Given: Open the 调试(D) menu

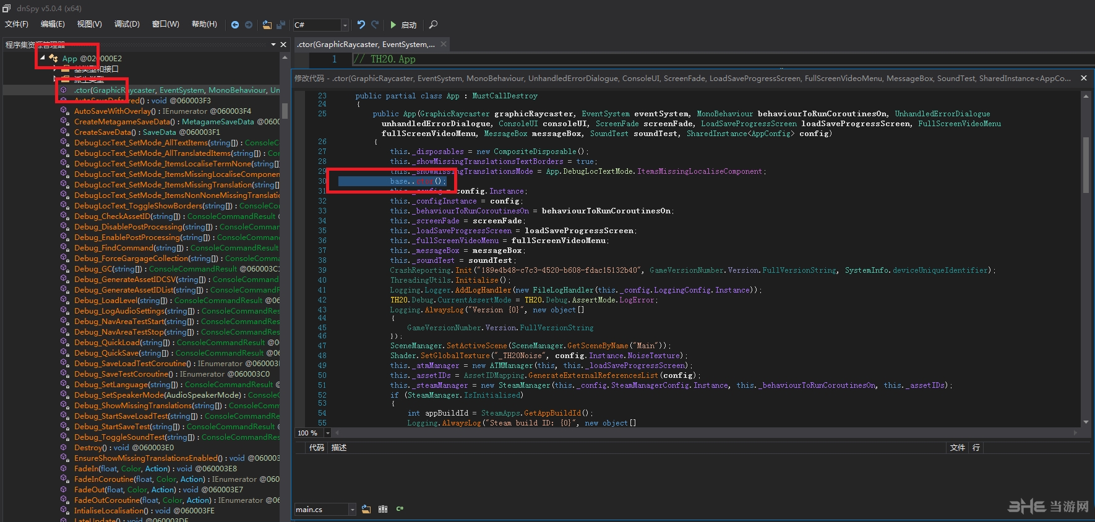Looking at the screenshot, I should (127, 24).
